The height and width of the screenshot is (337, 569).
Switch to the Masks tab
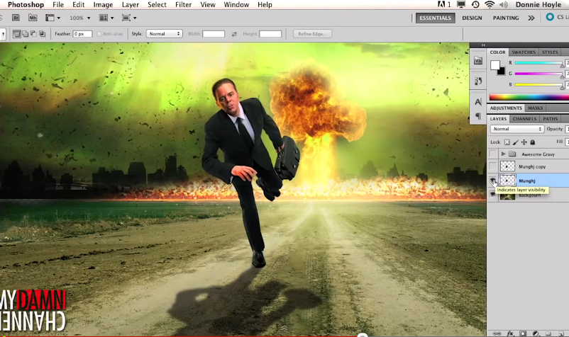tap(535, 108)
